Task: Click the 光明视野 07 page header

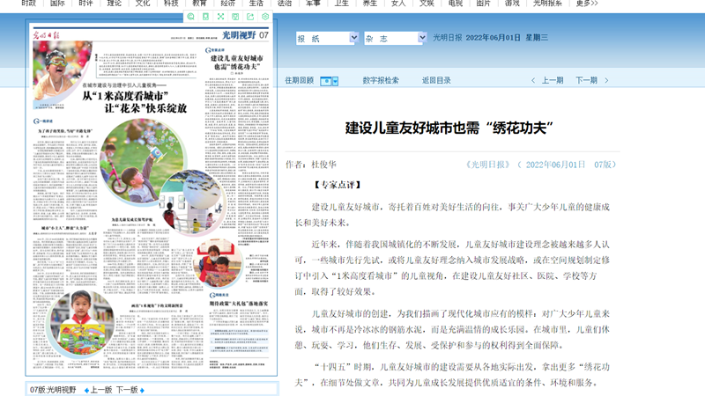Action: 246,35
